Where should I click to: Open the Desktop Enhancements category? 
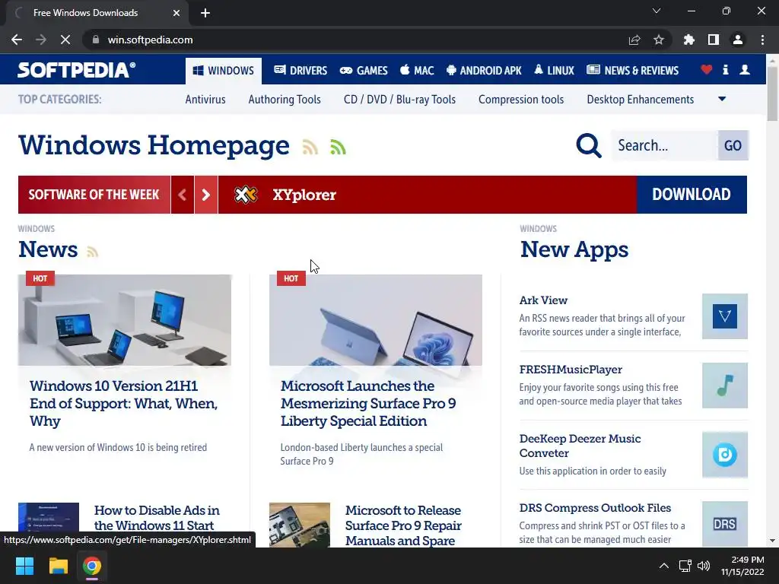click(641, 100)
